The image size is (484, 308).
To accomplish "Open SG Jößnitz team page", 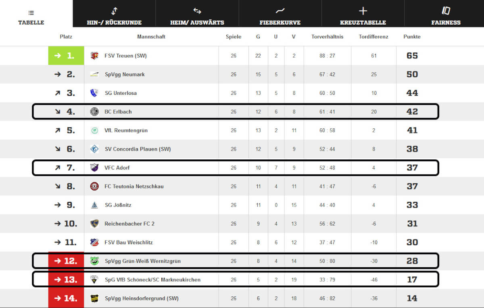I will pos(118,205).
